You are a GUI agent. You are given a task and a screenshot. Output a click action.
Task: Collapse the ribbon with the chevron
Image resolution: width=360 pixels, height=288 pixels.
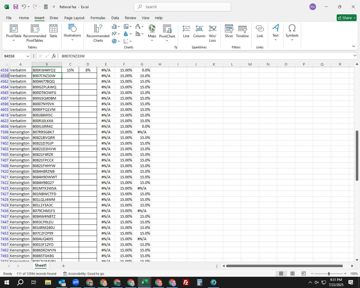pos(354,46)
